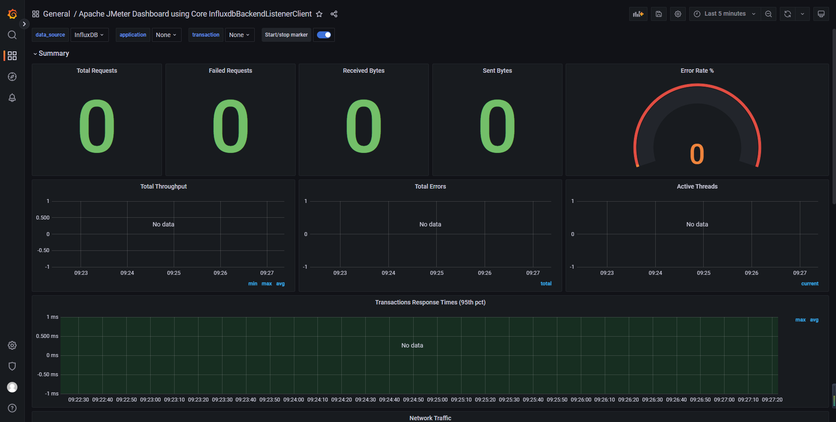Open the General folder breadcrumb
836x422 pixels.
coord(57,14)
